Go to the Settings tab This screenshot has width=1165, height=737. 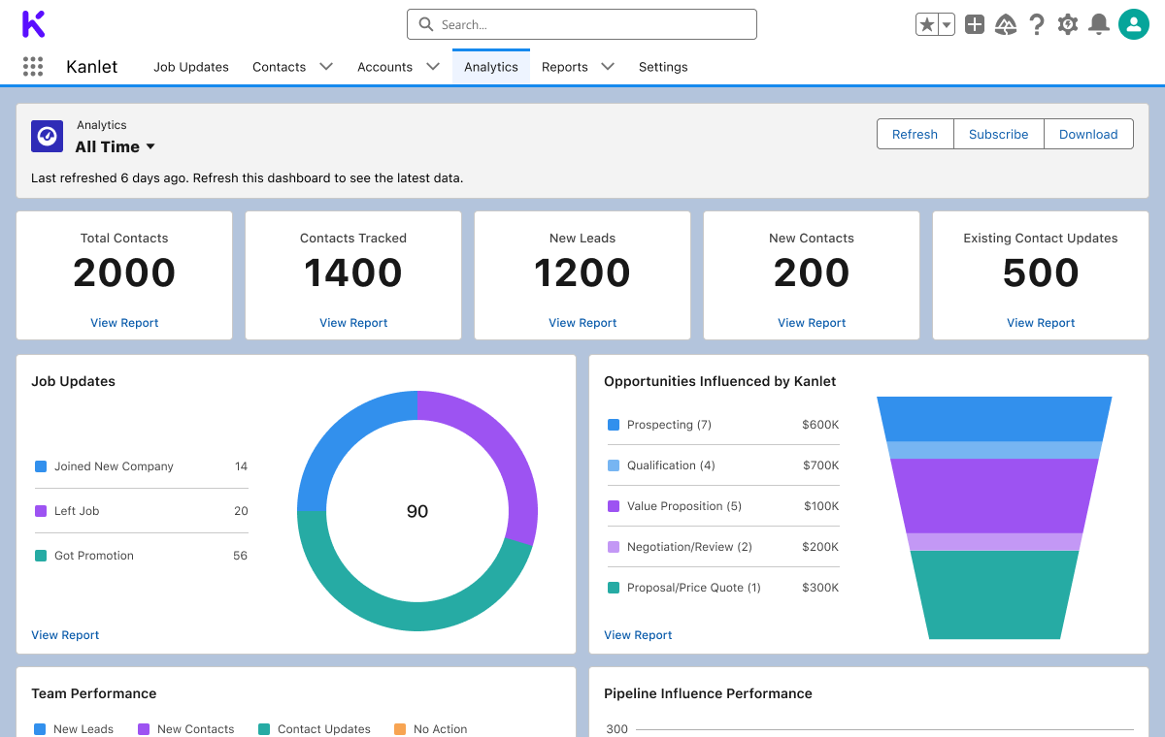[x=663, y=67]
